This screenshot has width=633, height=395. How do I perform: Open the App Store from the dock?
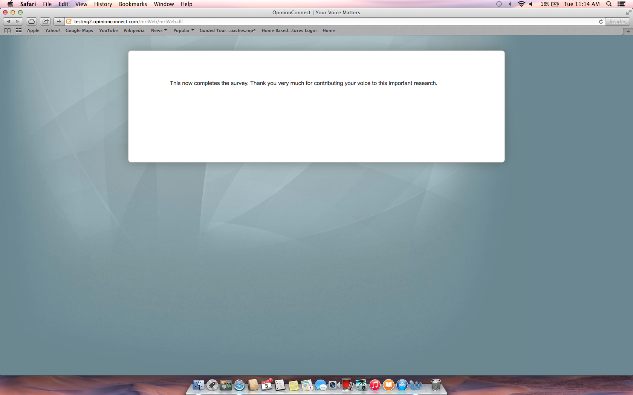point(402,385)
